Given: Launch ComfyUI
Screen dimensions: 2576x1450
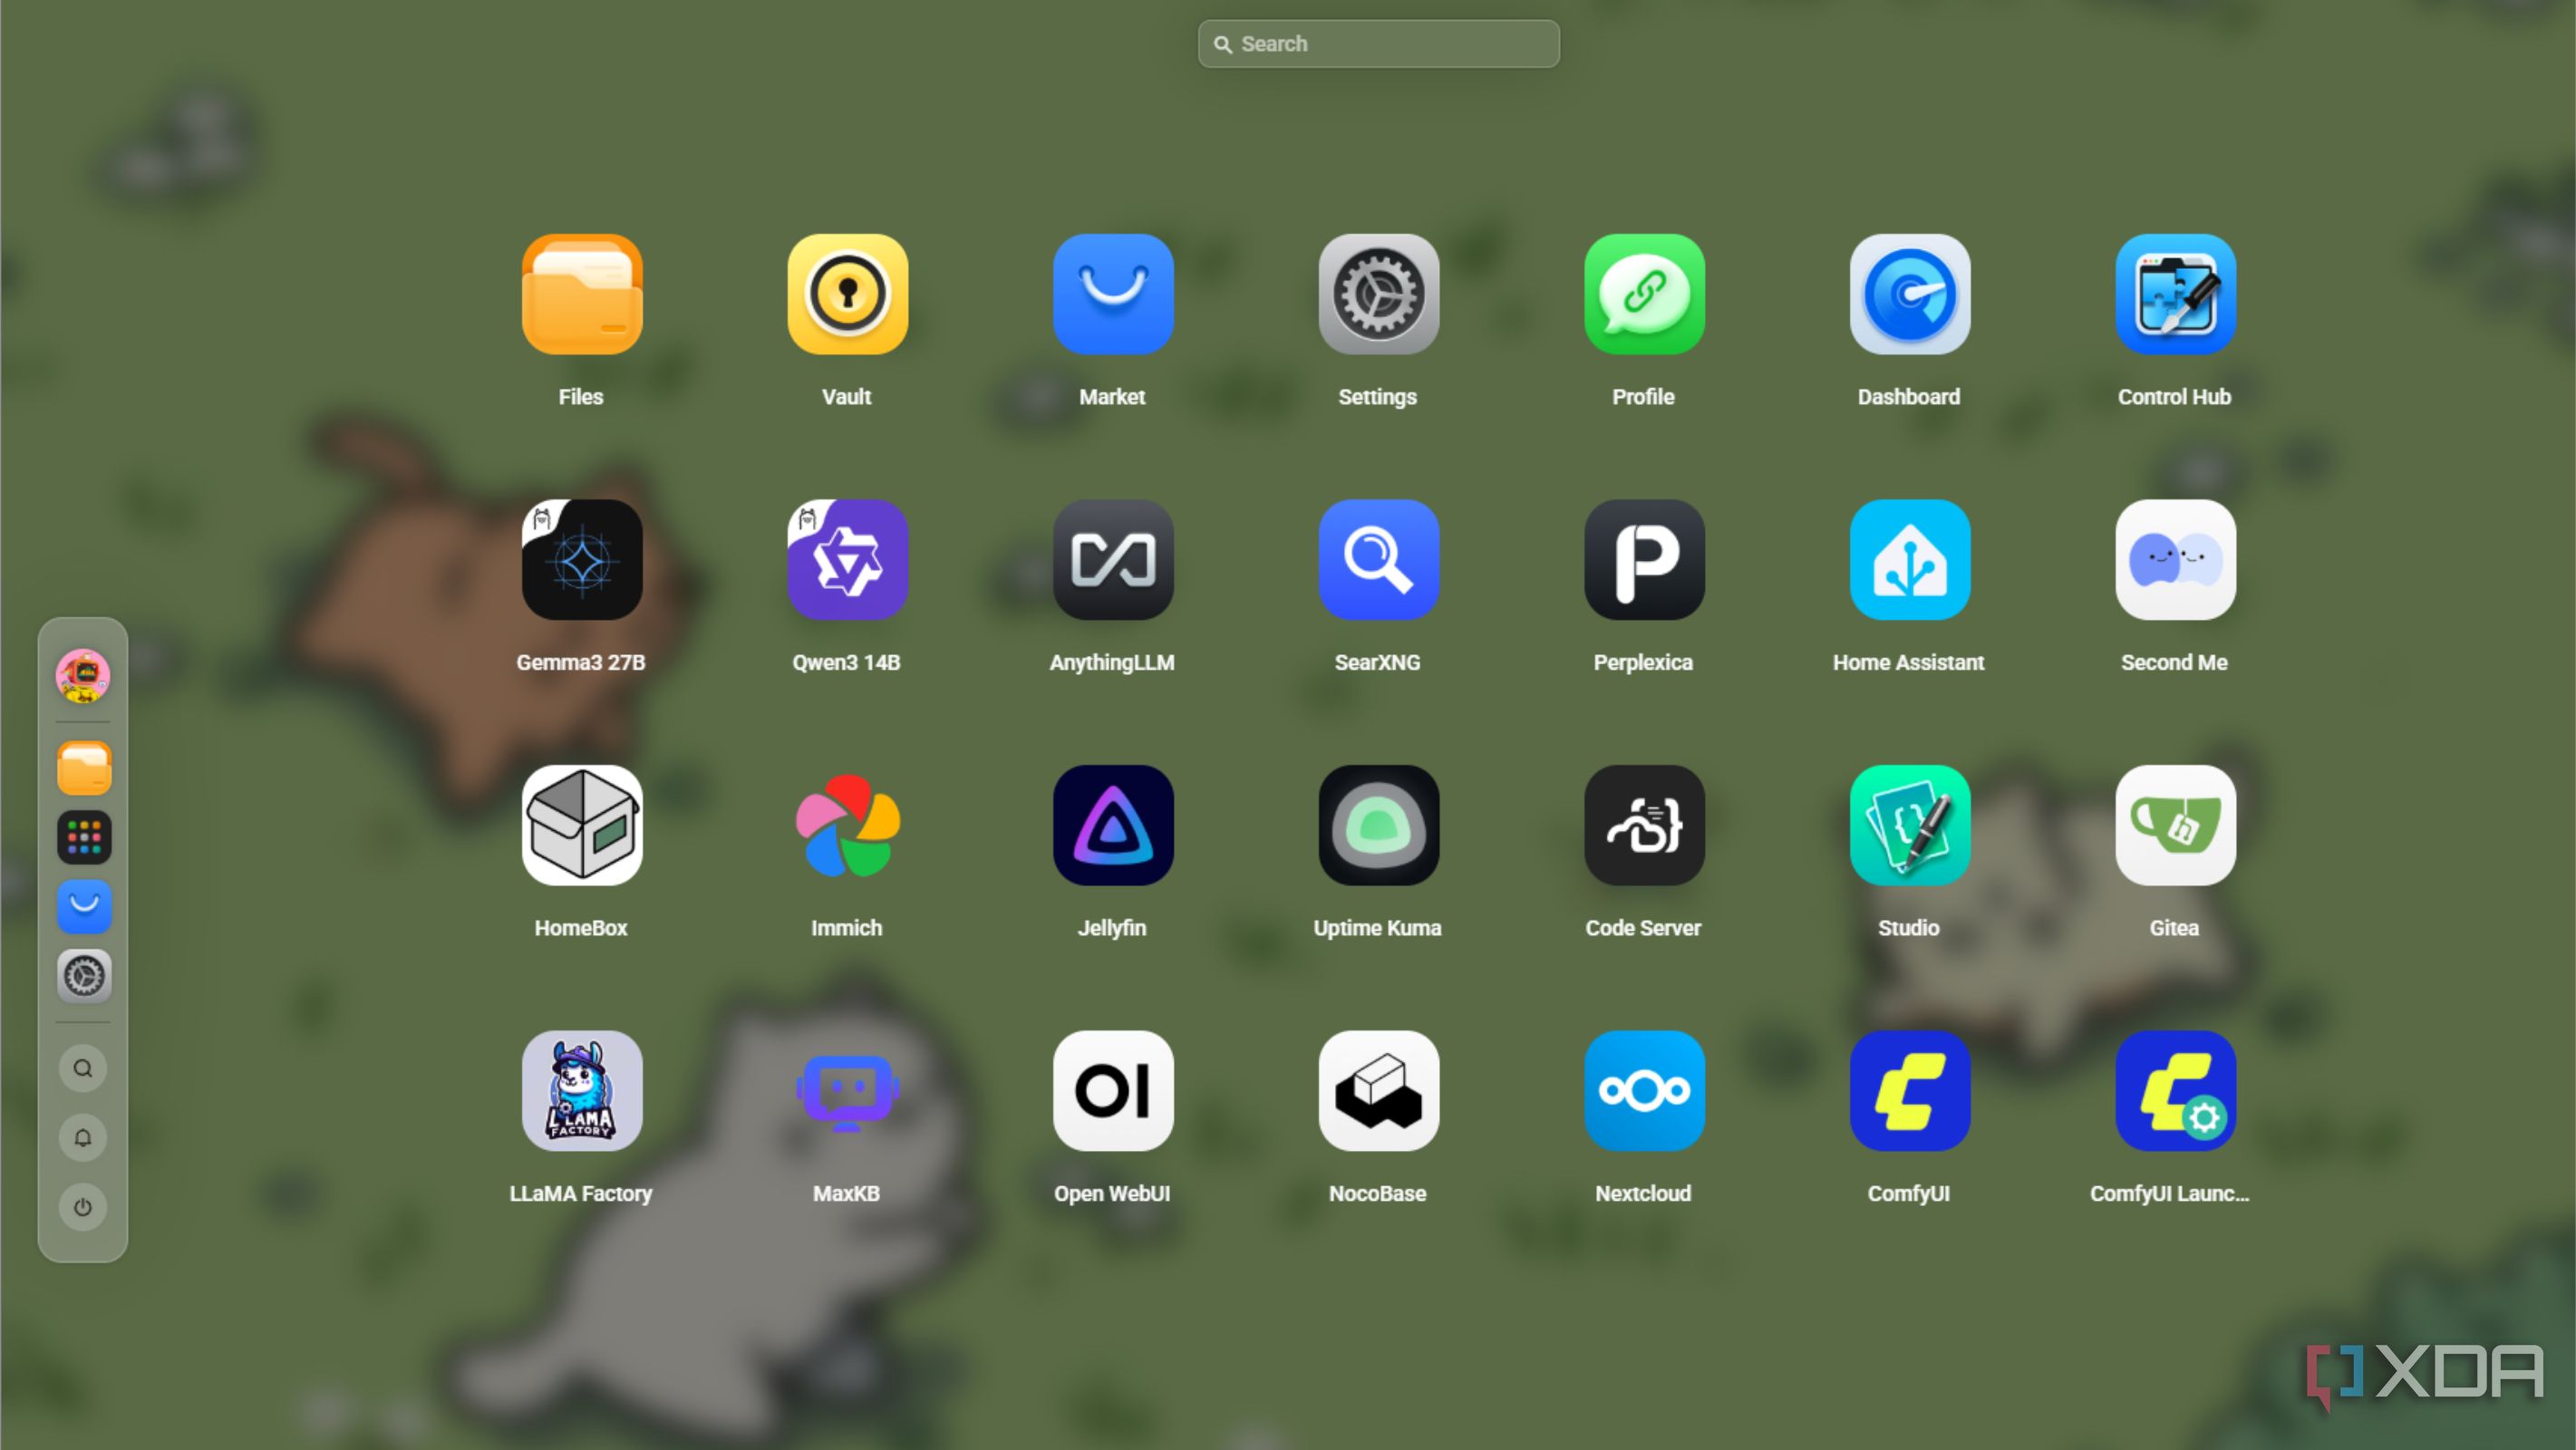Looking at the screenshot, I should pyautogui.click(x=1910, y=1091).
